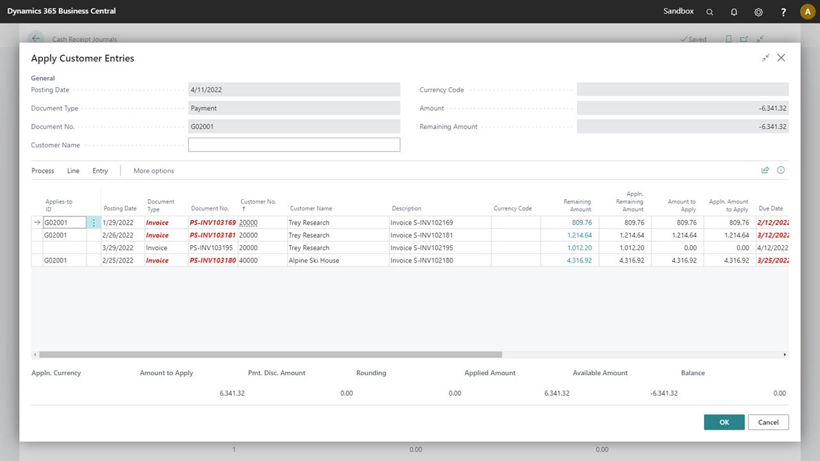Click the share icon in the action bar

click(765, 170)
